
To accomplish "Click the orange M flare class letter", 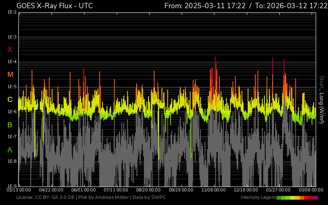I will (10, 75).
